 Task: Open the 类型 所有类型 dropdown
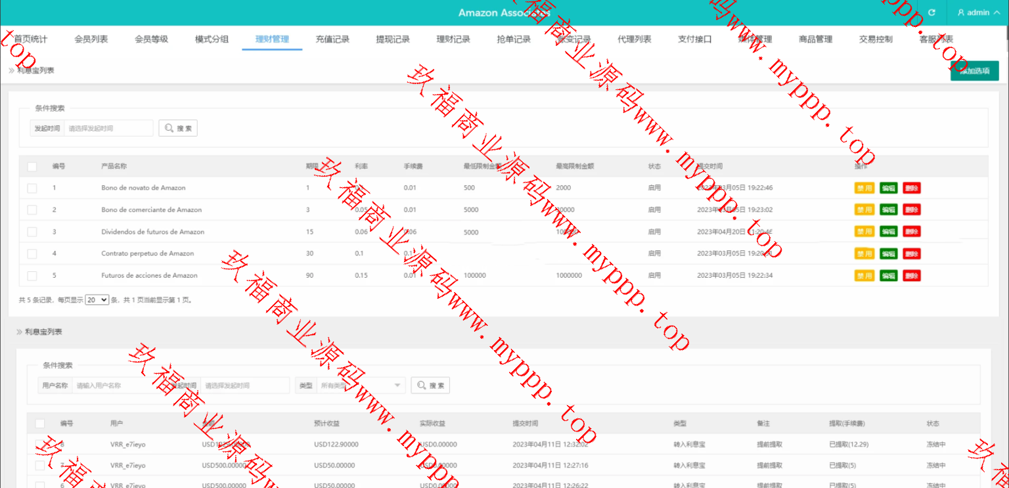click(361, 386)
